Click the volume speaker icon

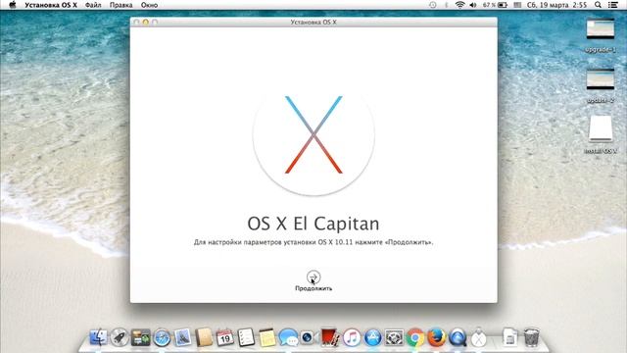[473, 5]
